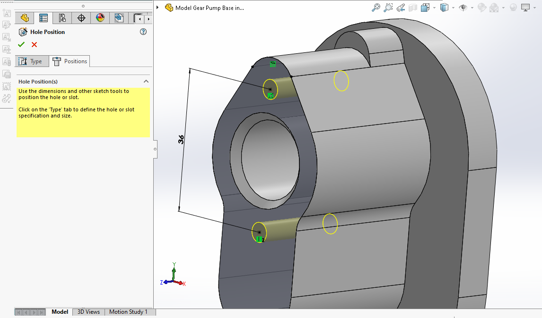
Task: Open the Motion Study 1 tab
Action: [x=128, y=312]
